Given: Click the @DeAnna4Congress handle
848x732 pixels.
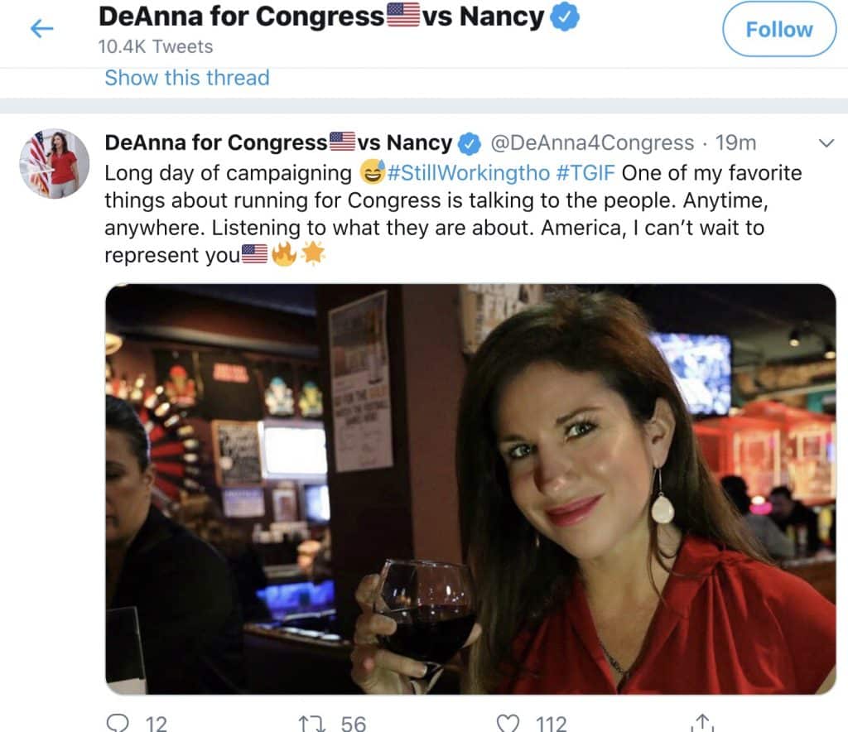Looking at the screenshot, I should click(x=592, y=143).
